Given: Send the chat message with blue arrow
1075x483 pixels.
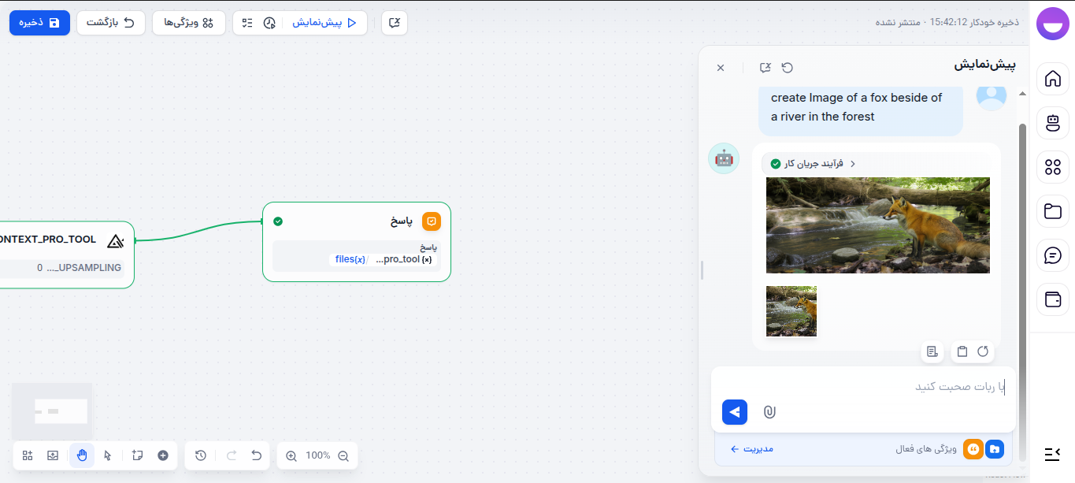Looking at the screenshot, I should 734,411.
